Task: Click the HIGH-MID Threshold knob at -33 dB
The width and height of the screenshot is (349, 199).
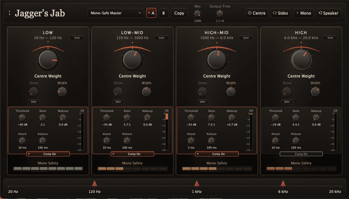Action: click(191, 117)
